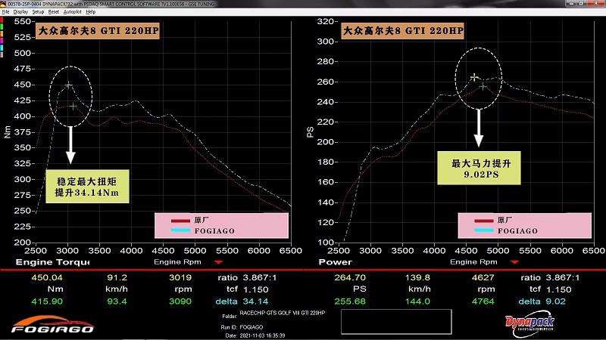Viewport: 606px width, 340px height.
Task: Click the folder name RACECHIP GTS GOLF VIII
Action: (x=282, y=313)
